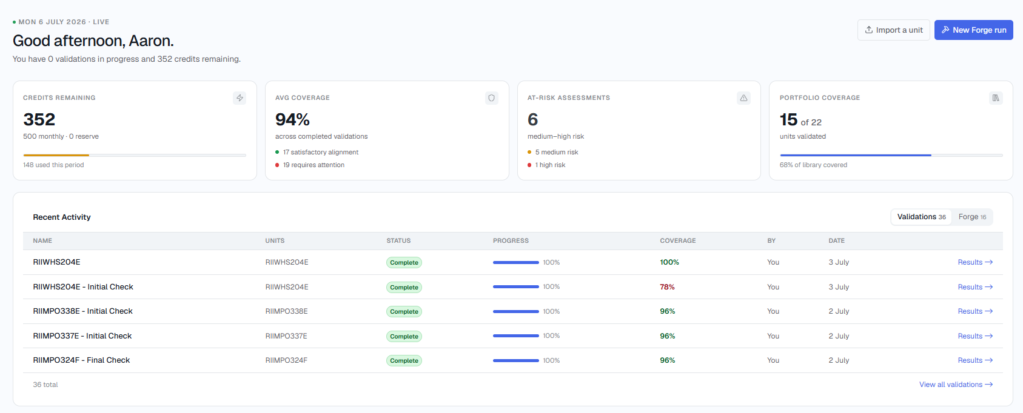Click the arrow icon beside View all validations

coord(989,385)
